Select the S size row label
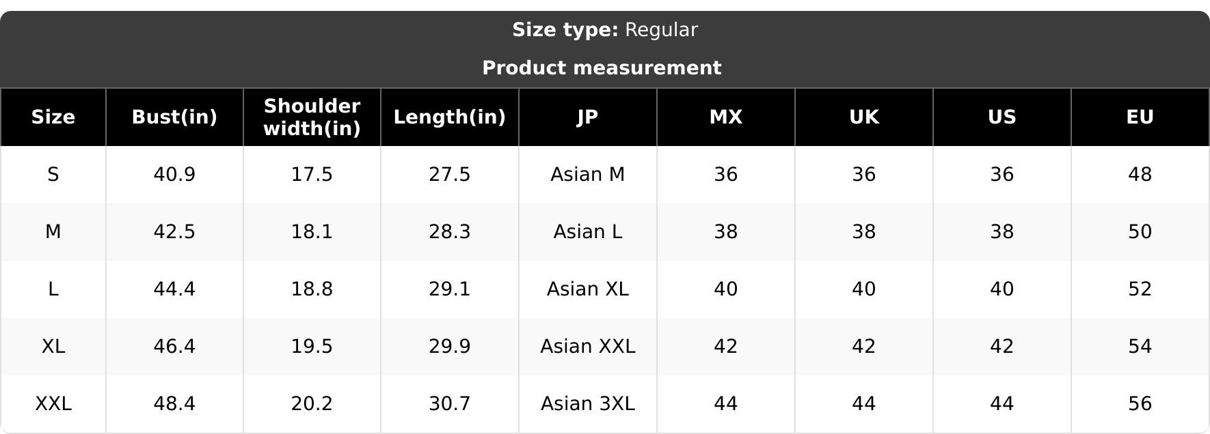 point(53,175)
